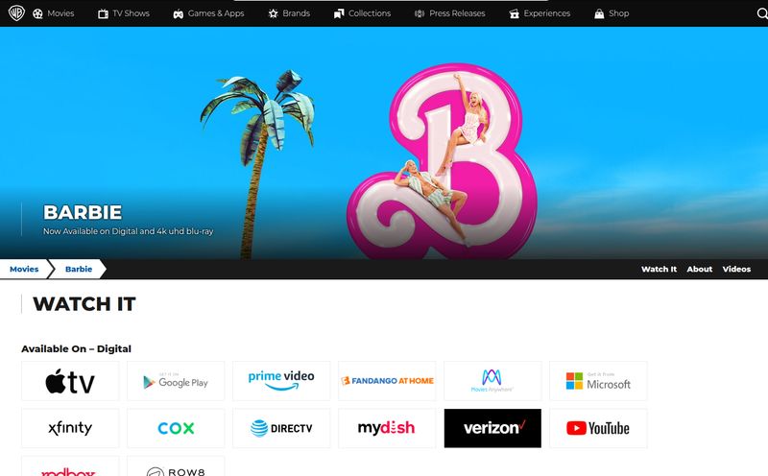This screenshot has width=768, height=476.
Task: Open the Collections menu item
Action: point(370,13)
